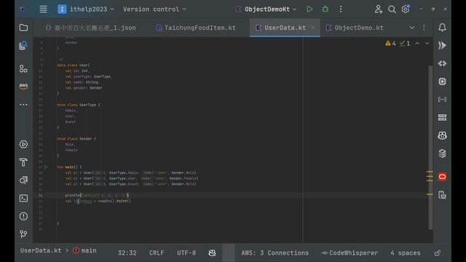Viewport: 466px width, 262px height.
Task: Click AWS: 3 Connections status
Action: coord(275,253)
